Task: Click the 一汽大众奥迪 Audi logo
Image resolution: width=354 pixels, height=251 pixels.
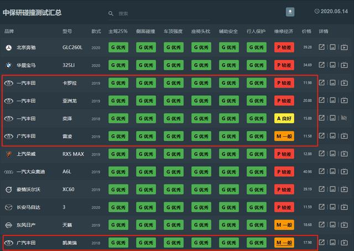Action: (x=9, y=172)
